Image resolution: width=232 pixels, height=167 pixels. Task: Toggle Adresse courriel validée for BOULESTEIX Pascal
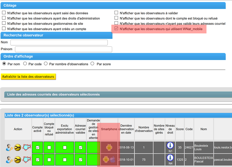[81, 159]
